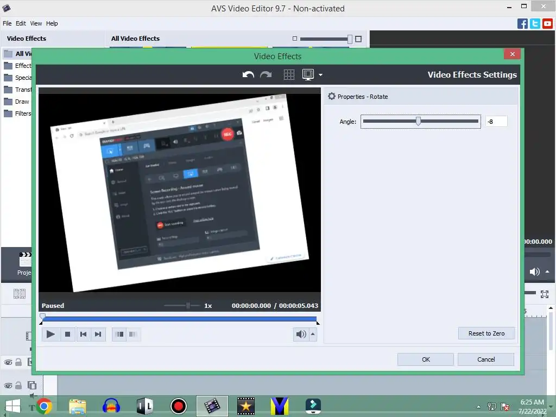This screenshot has height=417, width=556.
Task: Close the Video Effects dialog
Action: (512, 54)
